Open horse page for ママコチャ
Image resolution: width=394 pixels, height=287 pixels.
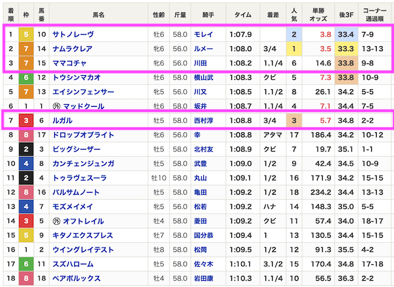[x=70, y=63]
